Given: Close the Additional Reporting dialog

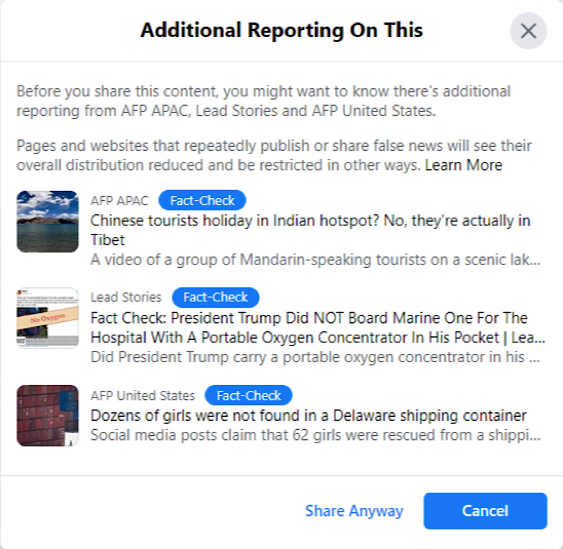Looking at the screenshot, I should click(528, 30).
